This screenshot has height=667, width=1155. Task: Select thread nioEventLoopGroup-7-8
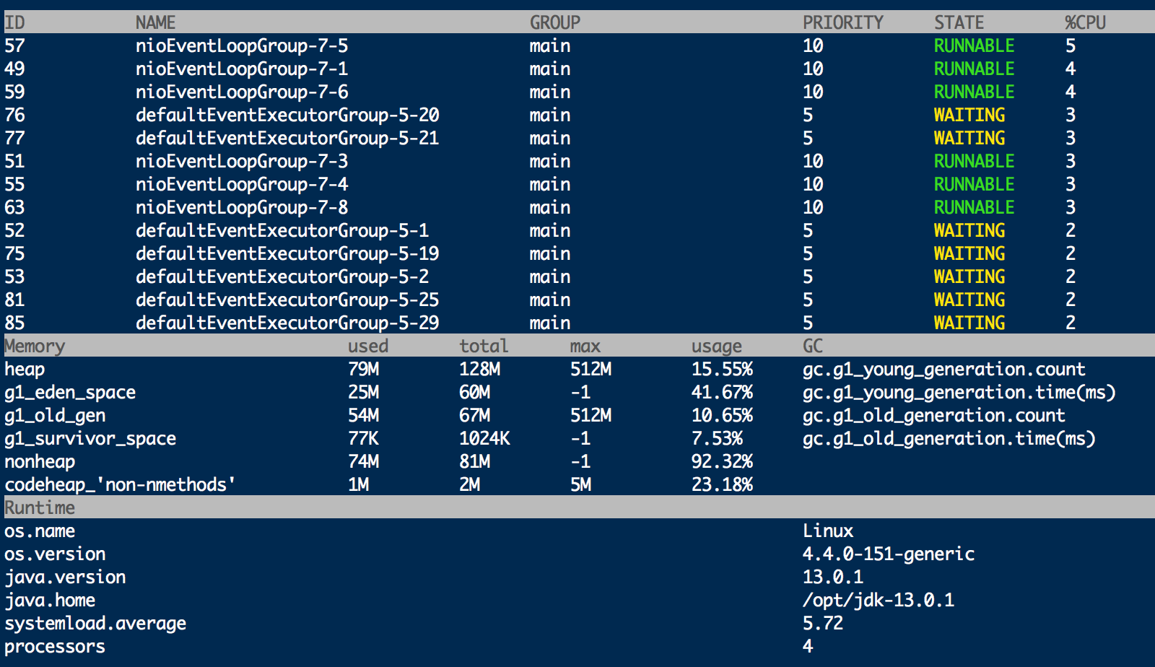click(242, 207)
